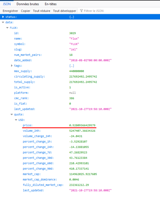
Task: Select the tags collapsed value
Action: point(72,66)
